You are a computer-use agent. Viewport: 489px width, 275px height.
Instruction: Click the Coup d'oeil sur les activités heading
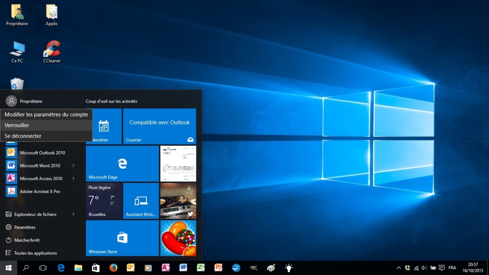point(112,101)
